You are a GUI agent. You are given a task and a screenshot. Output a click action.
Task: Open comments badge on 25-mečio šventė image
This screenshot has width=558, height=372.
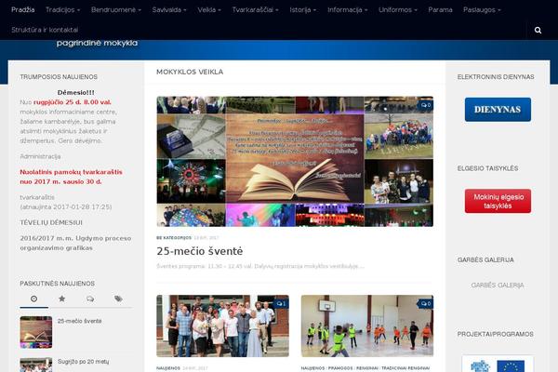point(426,105)
